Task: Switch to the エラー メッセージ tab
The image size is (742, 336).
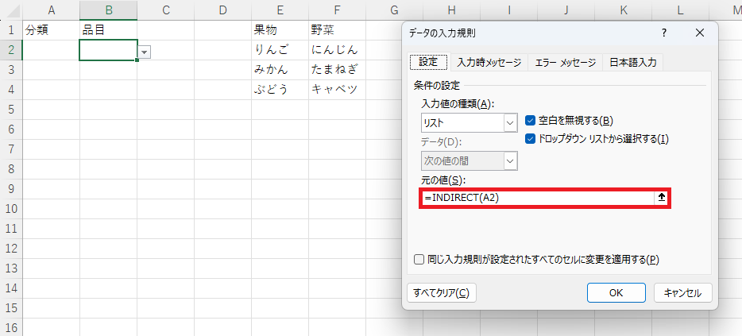Action: coord(565,63)
